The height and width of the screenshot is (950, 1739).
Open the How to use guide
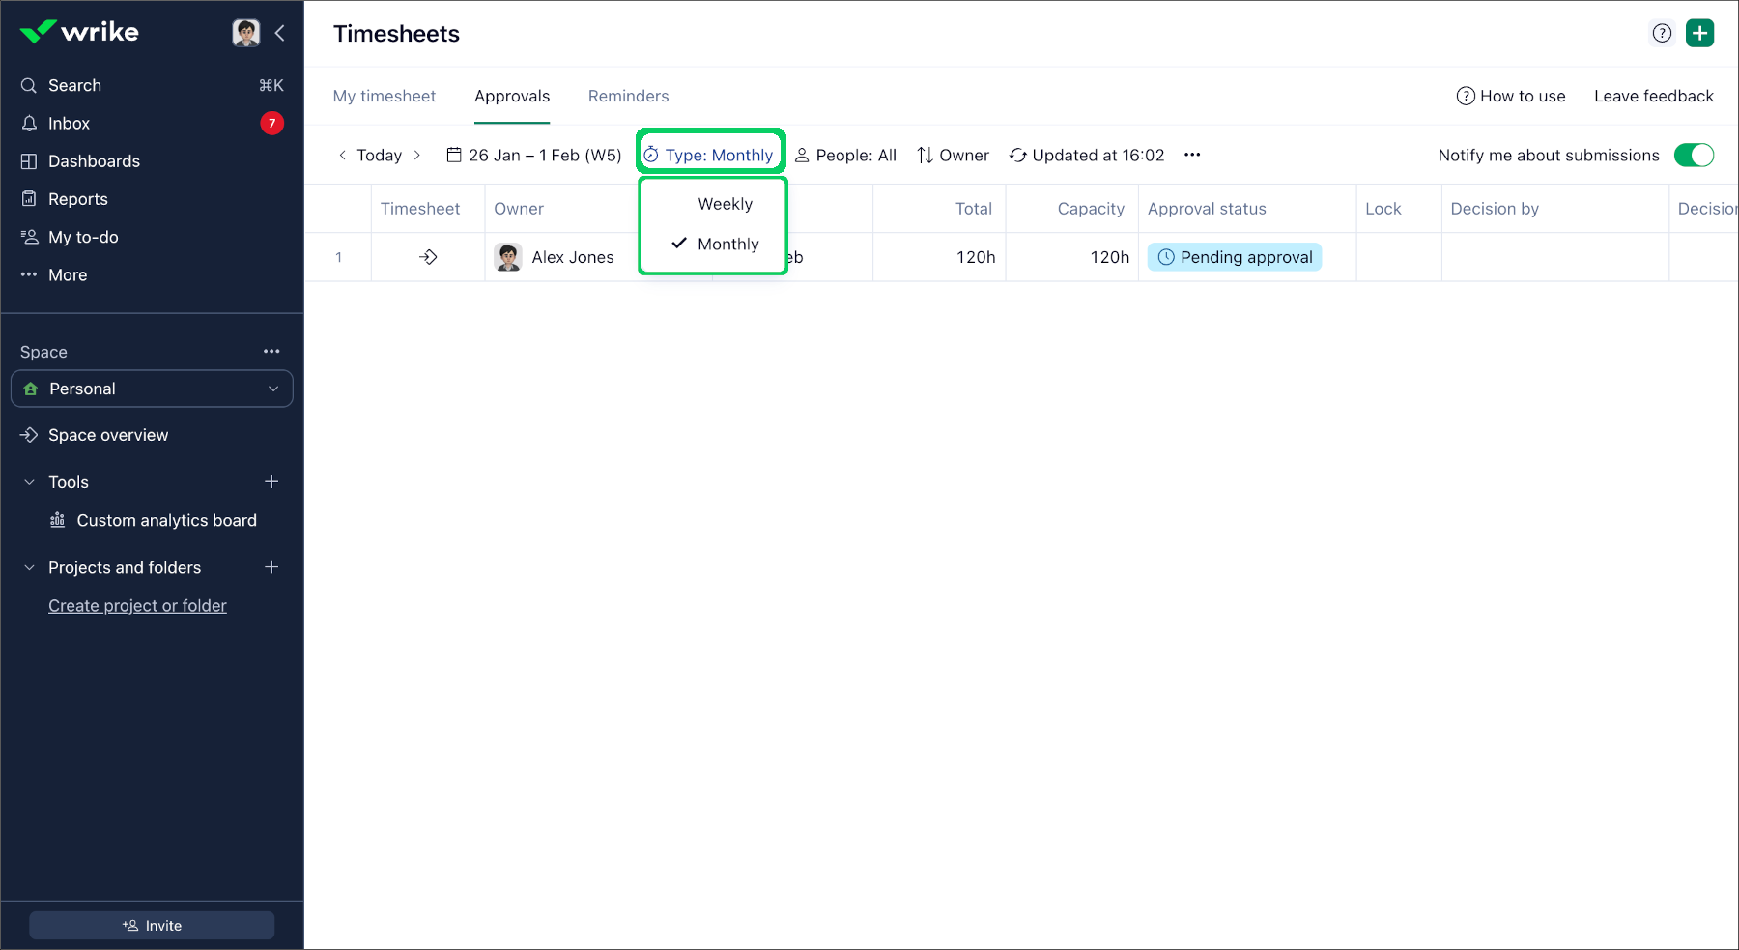click(x=1511, y=96)
